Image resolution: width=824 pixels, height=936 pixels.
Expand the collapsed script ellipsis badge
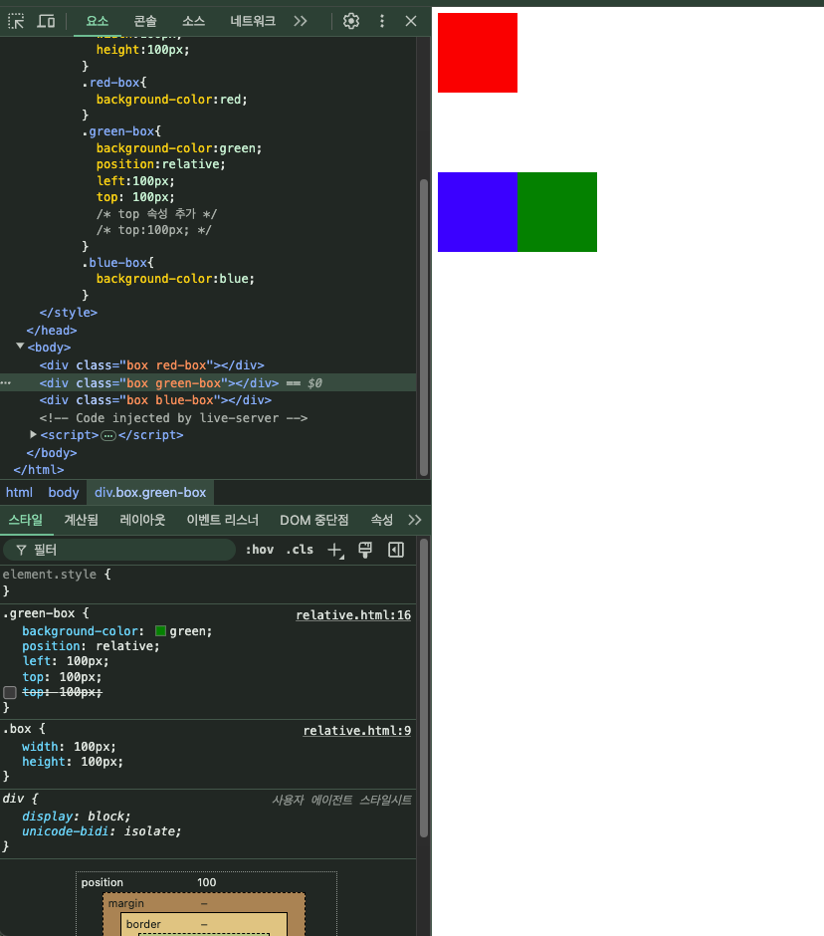click(x=108, y=436)
